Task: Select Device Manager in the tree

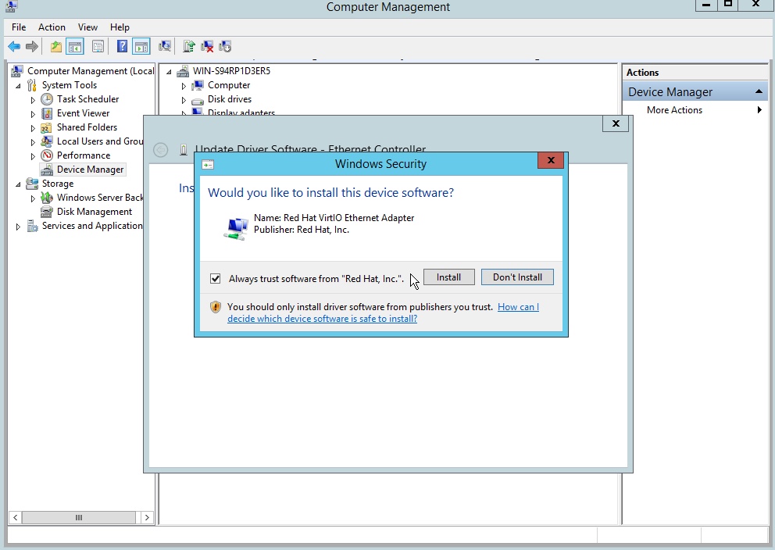Action: pyautogui.click(x=90, y=170)
